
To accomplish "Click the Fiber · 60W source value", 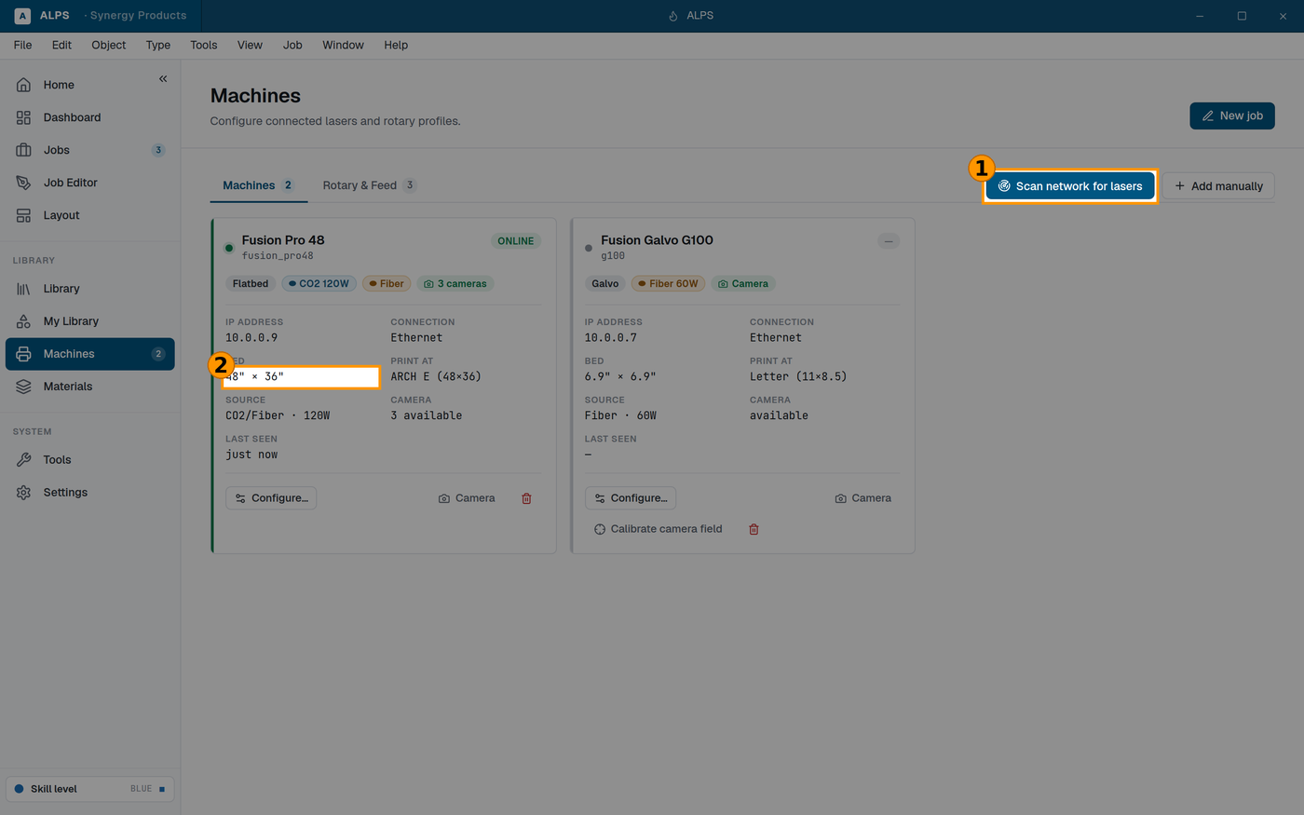I will point(620,416).
